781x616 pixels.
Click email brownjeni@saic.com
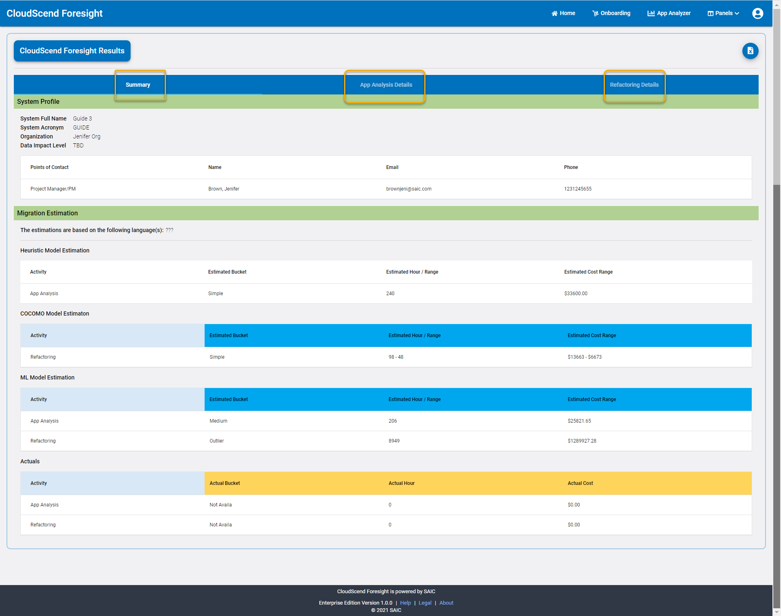(409, 189)
